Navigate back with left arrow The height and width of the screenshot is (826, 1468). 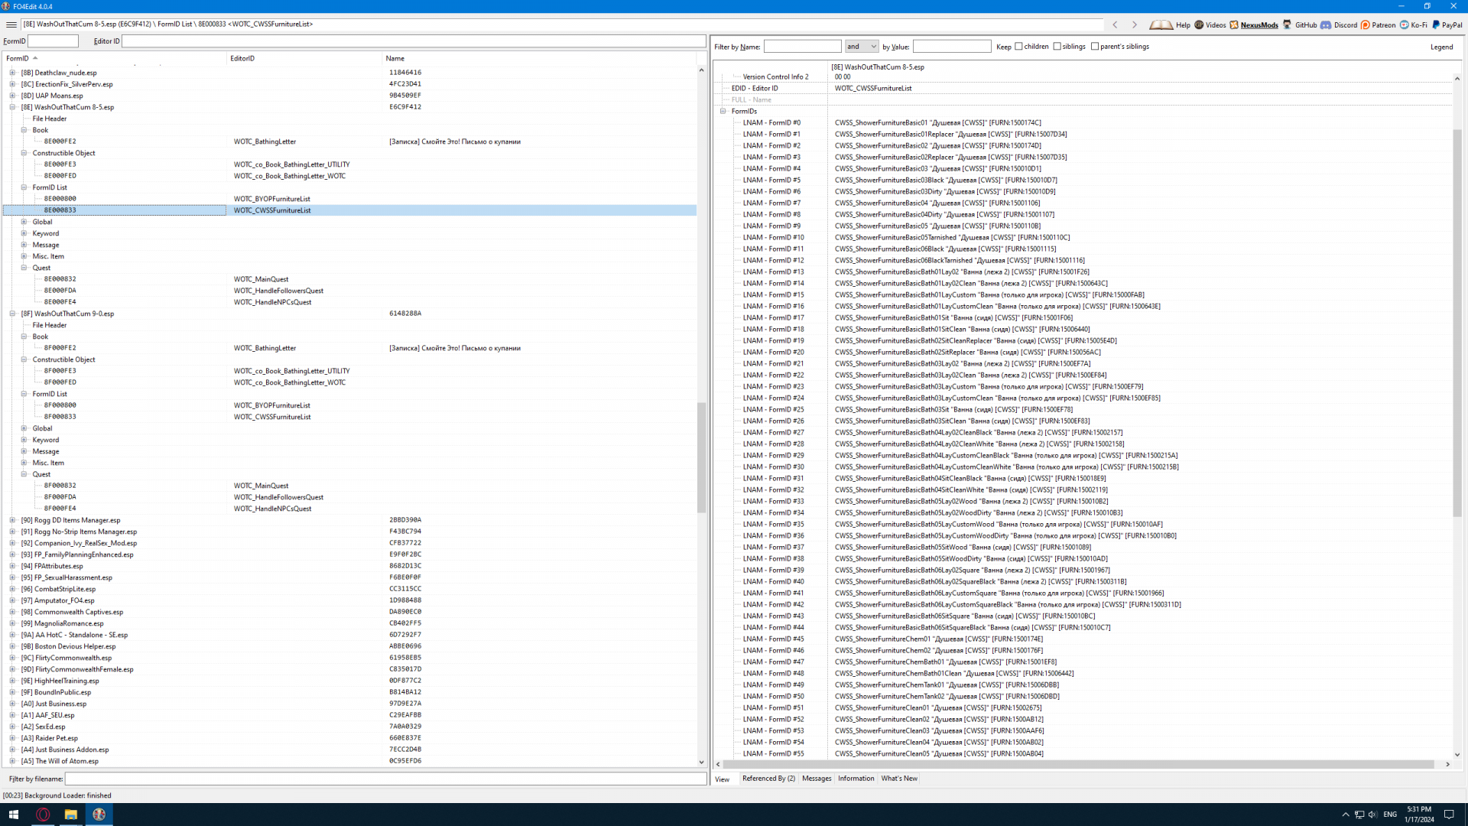(1115, 24)
